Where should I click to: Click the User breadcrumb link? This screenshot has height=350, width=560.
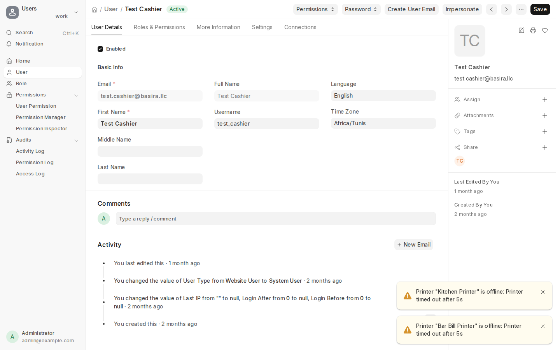(x=111, y=9)
